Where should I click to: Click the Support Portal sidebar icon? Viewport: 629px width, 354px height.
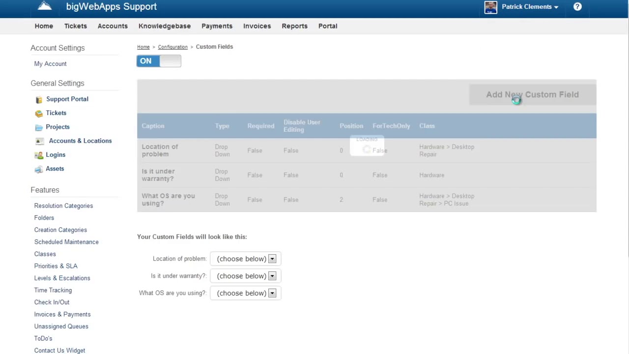(39, 100)
